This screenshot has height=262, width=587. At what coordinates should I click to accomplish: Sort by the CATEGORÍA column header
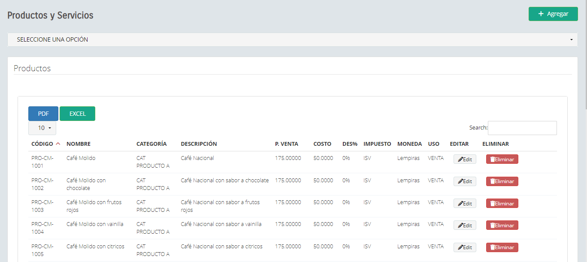click(151, 144)
